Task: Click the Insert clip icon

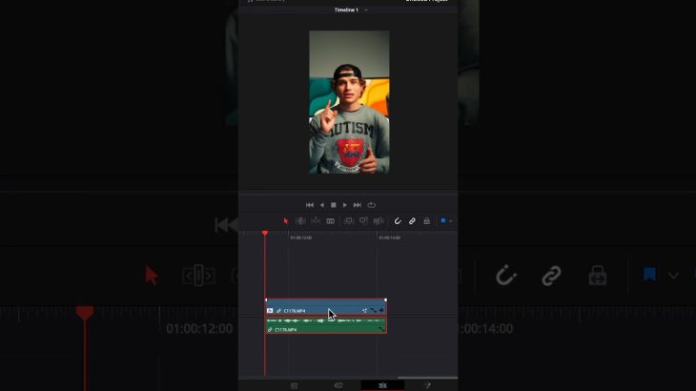Action: pyautogui.click(x=349, y=221)
